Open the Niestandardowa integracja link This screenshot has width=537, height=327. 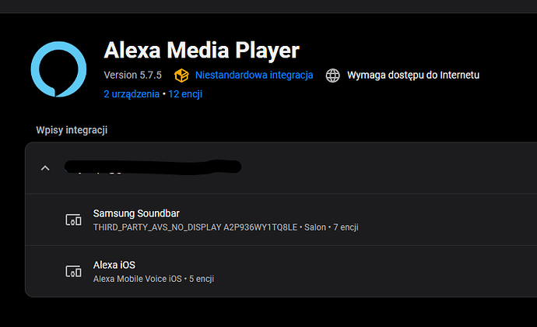point(254,76)
